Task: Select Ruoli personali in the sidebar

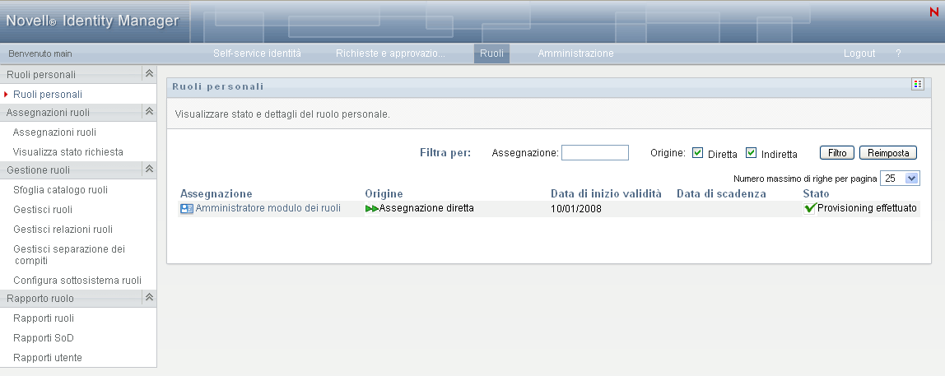Action: [x=48, y=95]
